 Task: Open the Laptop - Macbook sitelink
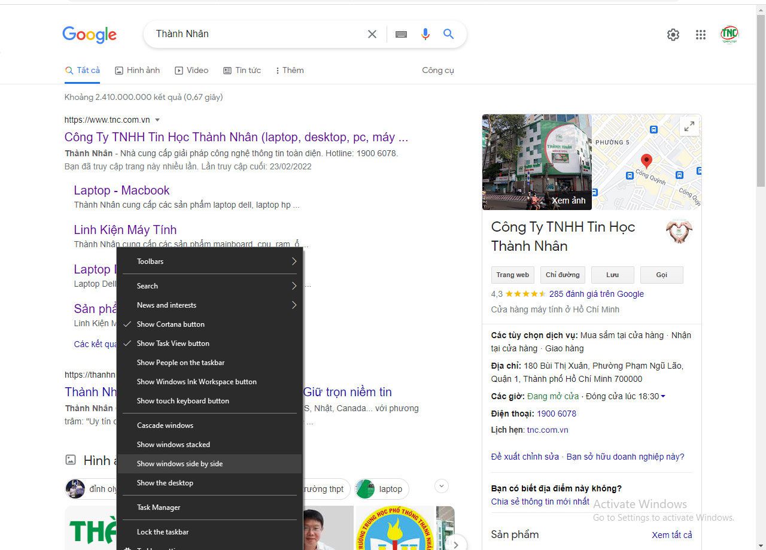click(x=121, y=190)
